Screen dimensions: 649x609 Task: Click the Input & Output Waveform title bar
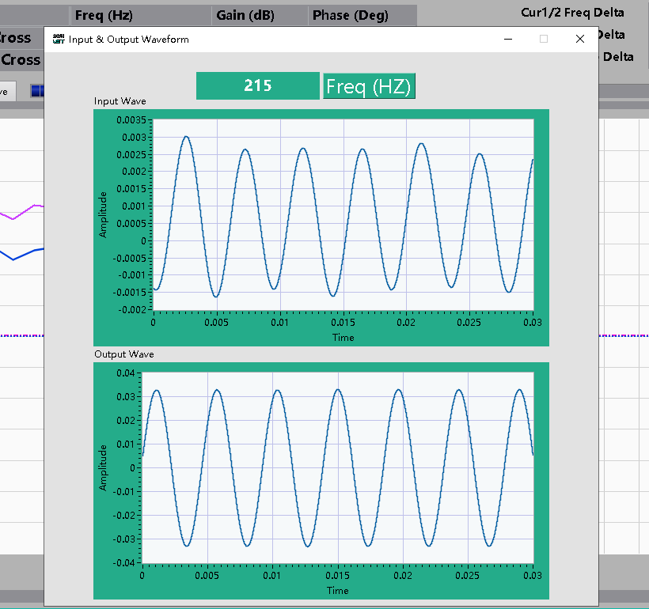point(317,39)
